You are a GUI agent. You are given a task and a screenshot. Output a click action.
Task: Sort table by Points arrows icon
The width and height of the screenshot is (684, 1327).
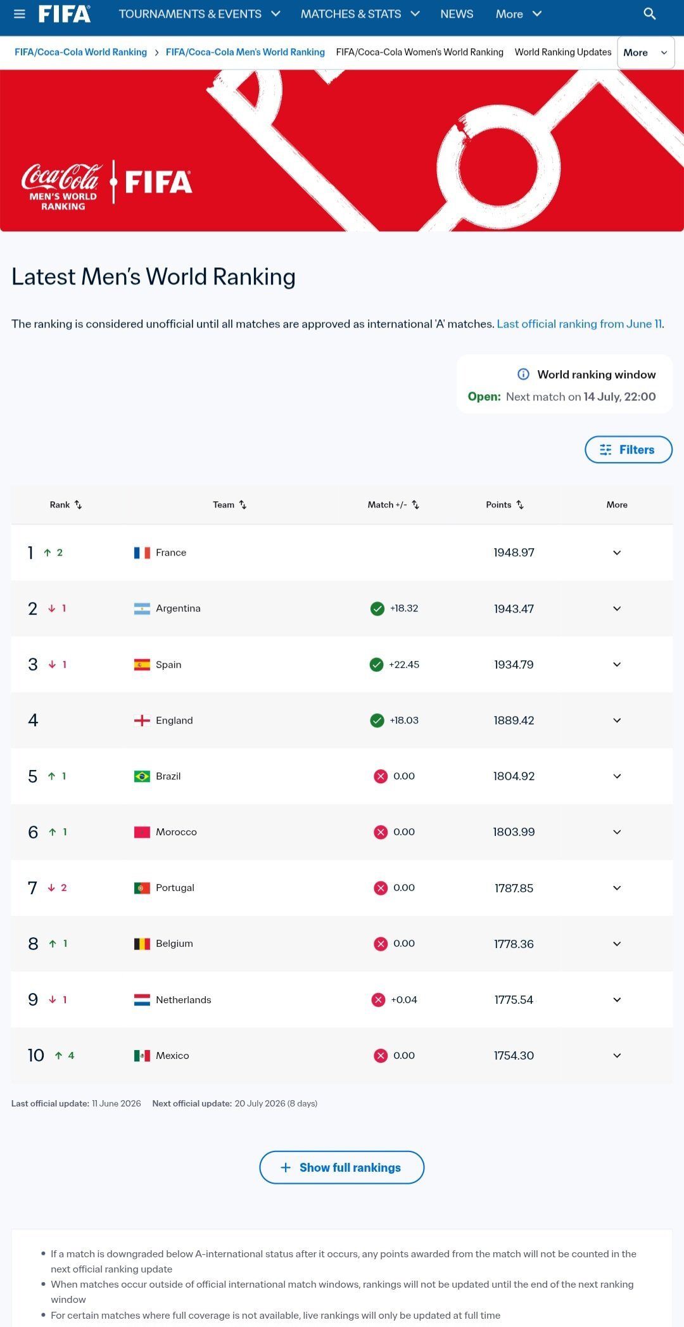pyautogui.click(x=520, y=504)
